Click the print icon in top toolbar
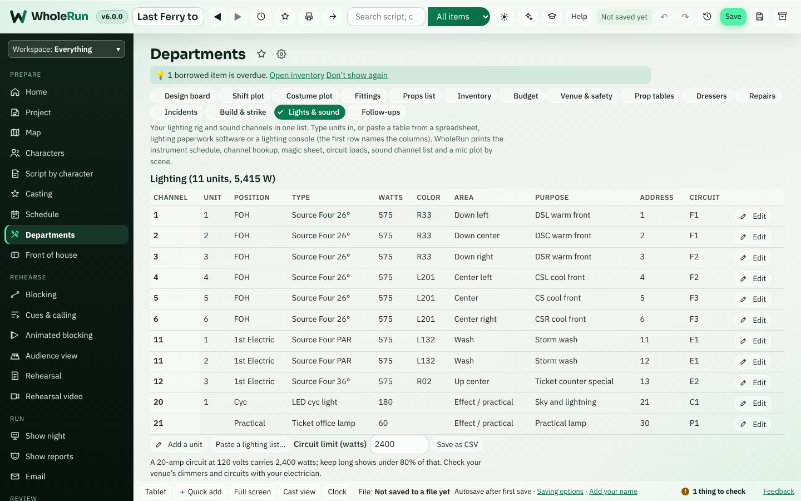The width and height of the screenshot is (801, 501). point(309,17)
